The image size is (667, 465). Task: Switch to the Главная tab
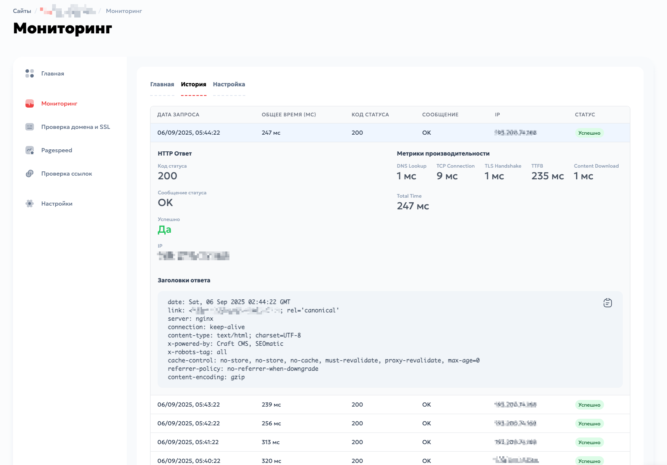162,84
